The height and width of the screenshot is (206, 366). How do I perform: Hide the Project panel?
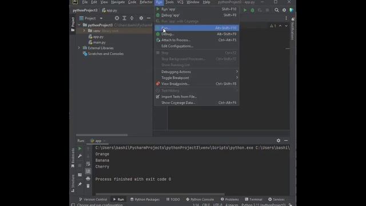(x=149, y=18)
